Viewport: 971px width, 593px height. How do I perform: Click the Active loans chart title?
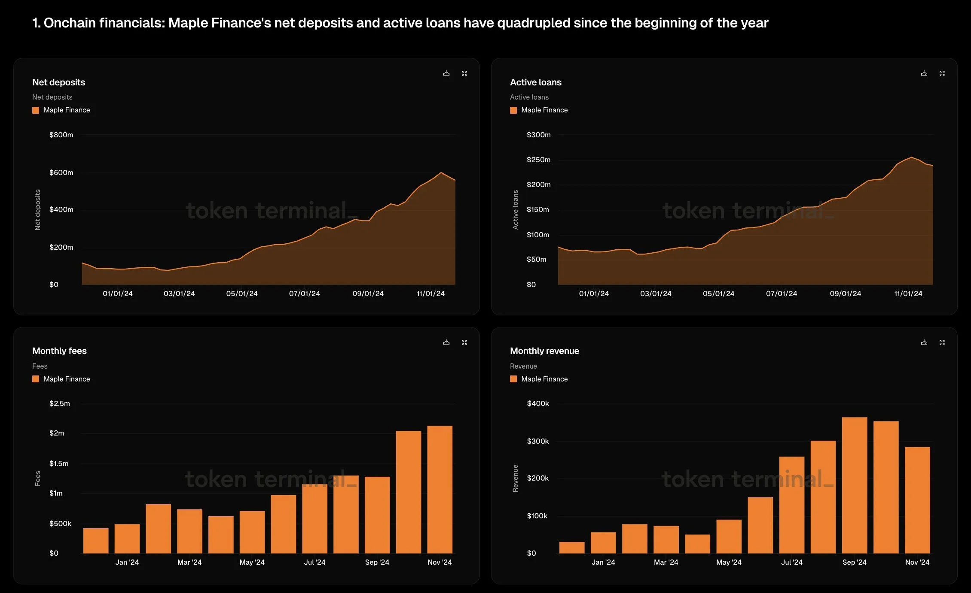(x=536, y=82)
